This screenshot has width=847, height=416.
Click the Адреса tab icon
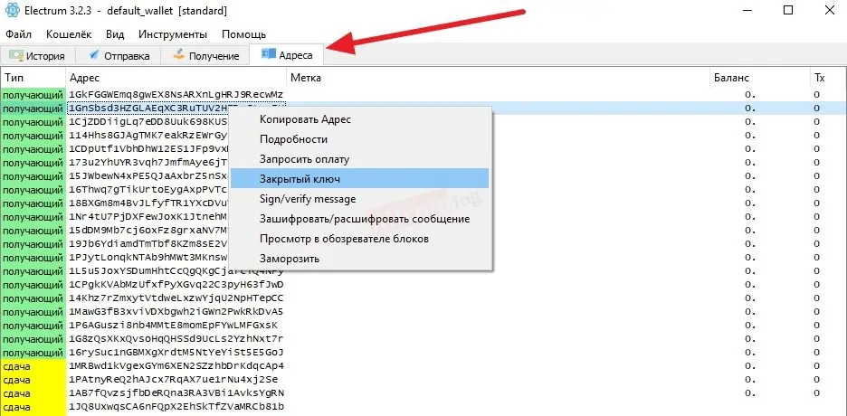(268, 53)
